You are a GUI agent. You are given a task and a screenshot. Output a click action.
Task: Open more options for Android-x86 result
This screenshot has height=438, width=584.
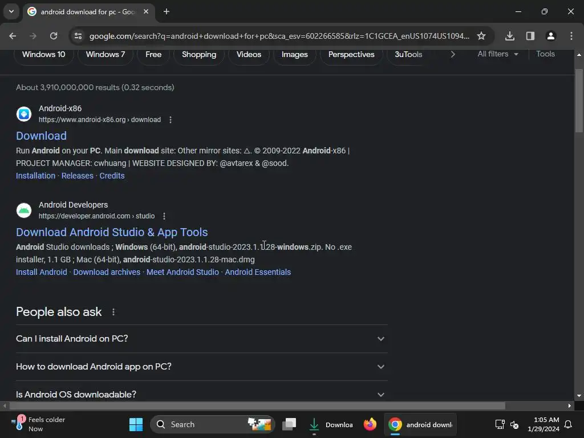[170, 120]
